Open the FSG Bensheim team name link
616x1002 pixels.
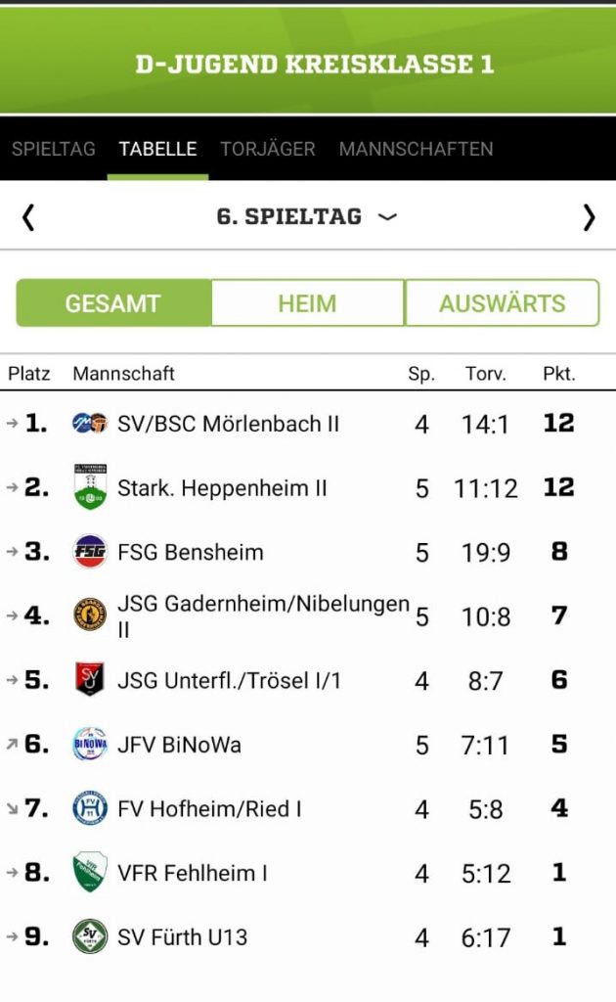(191, 552)
